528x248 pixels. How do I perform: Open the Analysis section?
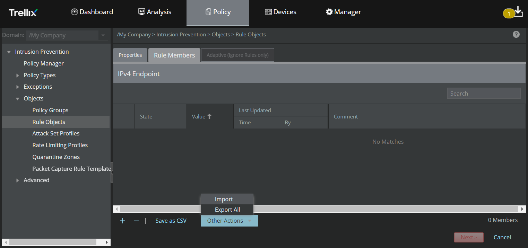click(x=155, y=12)
